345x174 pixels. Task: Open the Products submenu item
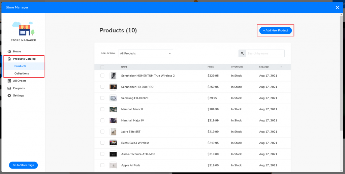(x=20, y=66)
